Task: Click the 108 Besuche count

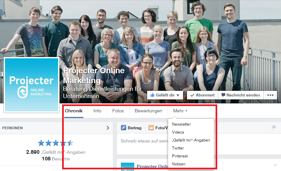Action: coord(56,159)
